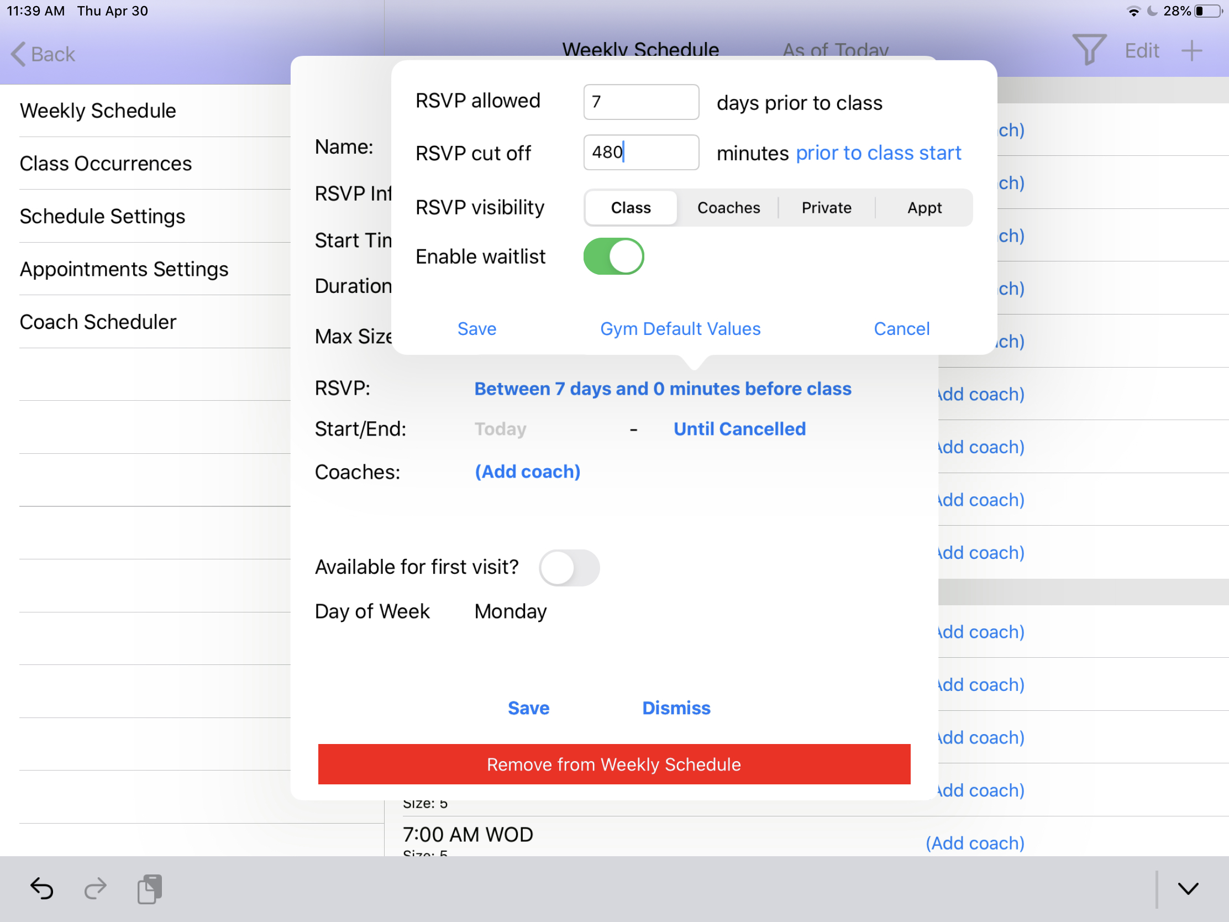Open Coach Scheduler in sidebar

(x=98, y=322)
